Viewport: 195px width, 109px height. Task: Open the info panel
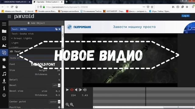coord(4,88)
